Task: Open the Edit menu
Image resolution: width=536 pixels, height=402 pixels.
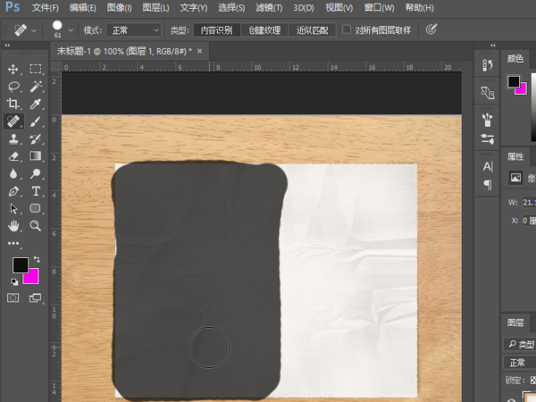Action: pos(83,7)
